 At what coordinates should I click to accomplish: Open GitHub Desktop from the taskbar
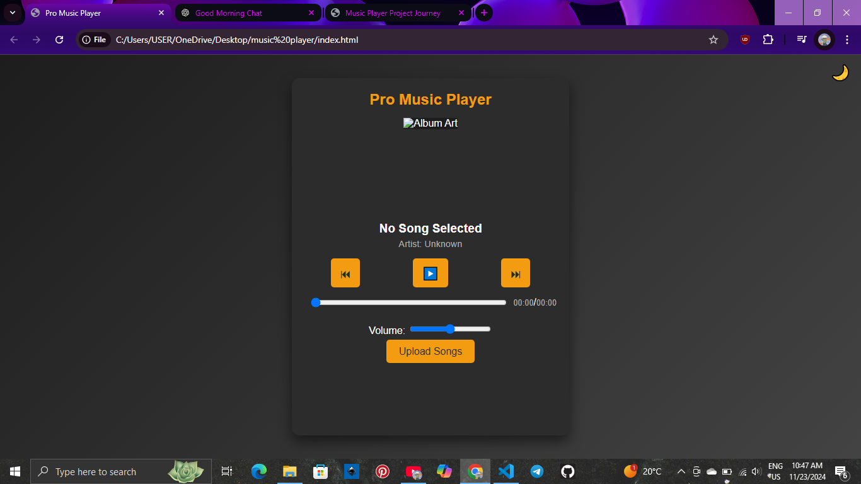(567, 471)
